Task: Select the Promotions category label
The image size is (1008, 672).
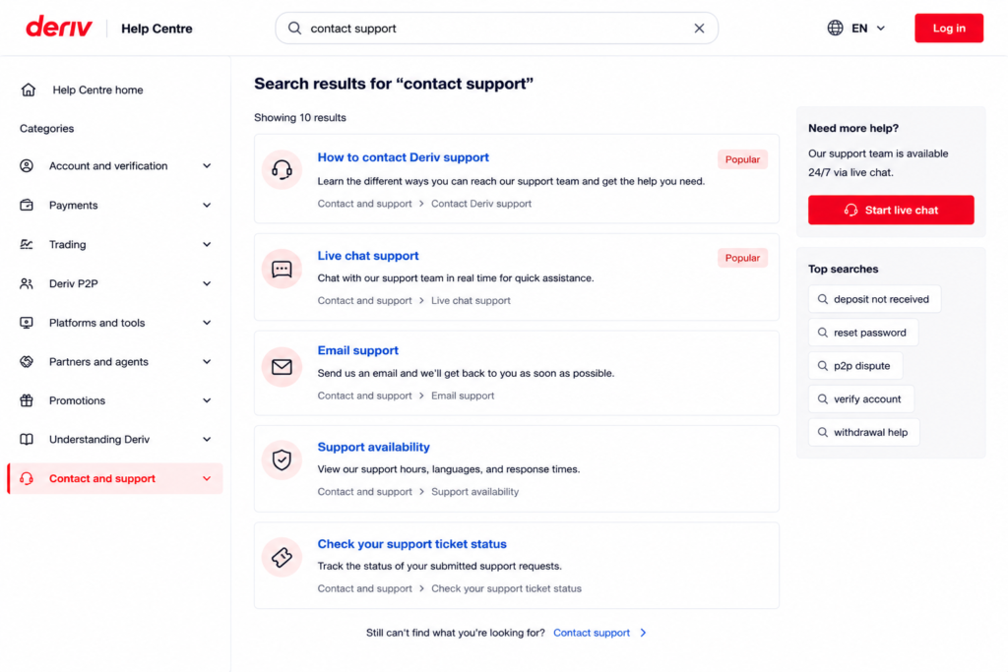Action: click(77, 400)
